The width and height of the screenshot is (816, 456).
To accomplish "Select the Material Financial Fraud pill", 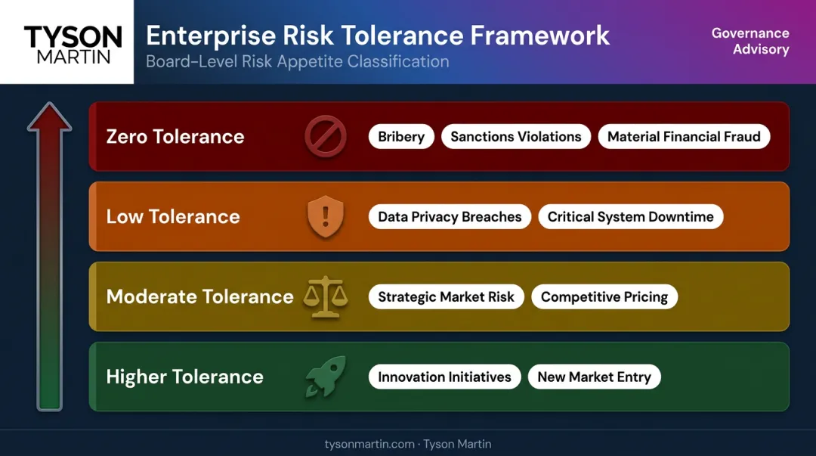I will [x=684, y=137].
